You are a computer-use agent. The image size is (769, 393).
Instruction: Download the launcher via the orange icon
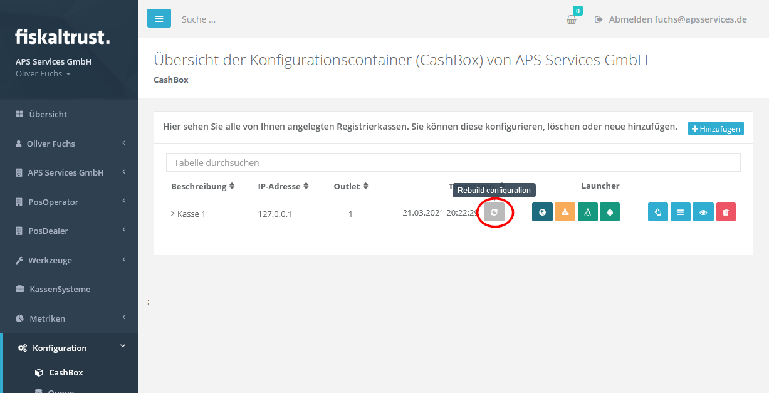coord(565,212)
